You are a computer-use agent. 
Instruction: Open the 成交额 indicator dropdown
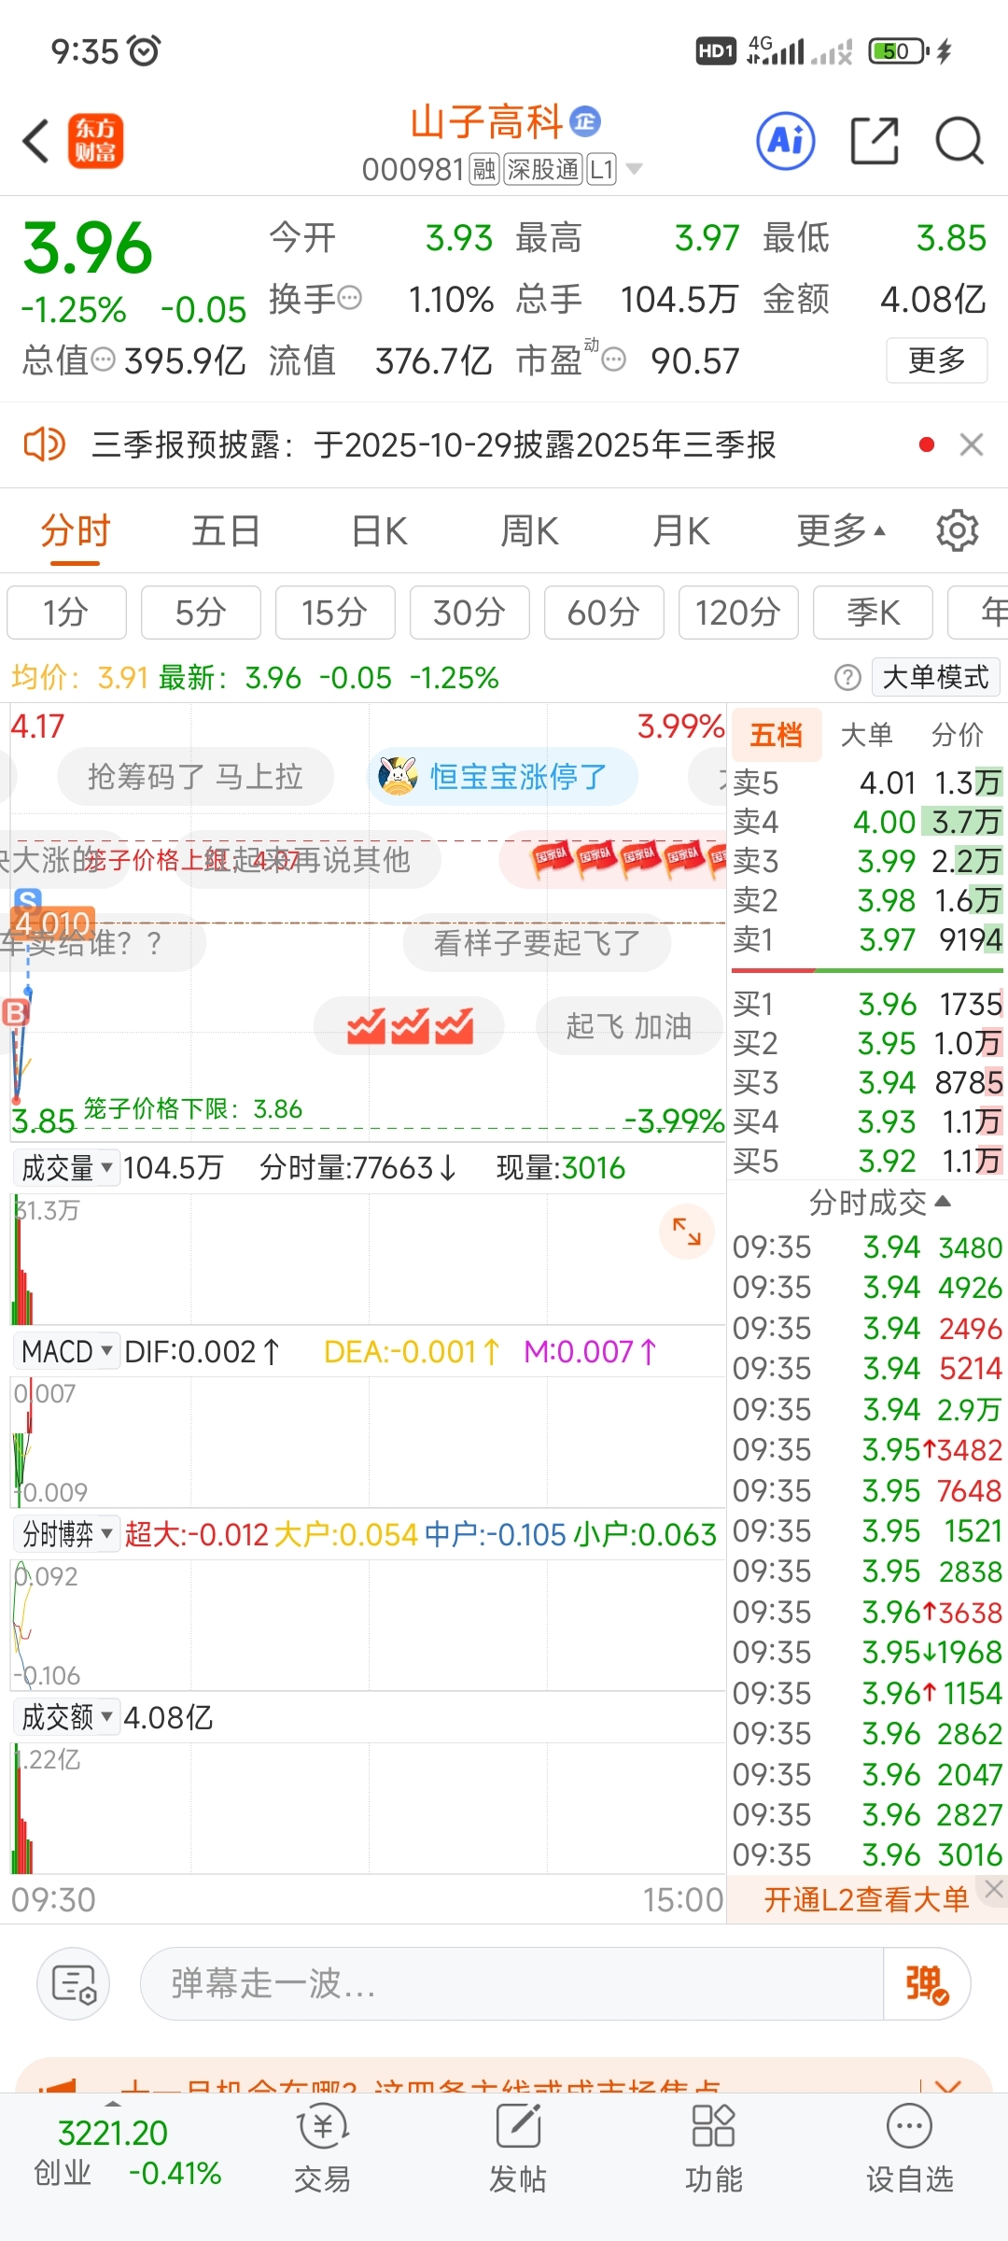click(66, 1716)
